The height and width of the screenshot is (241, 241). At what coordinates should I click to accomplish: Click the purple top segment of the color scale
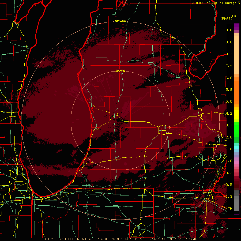tap(236, 27)
